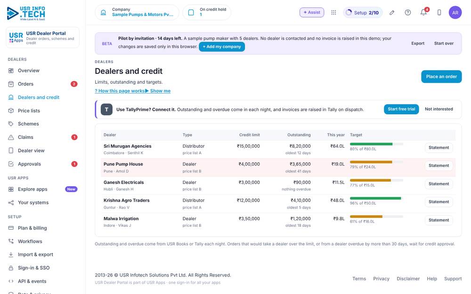The image size is (471, 294).
Task: Click the Sign-in & SSO lock icon
Action: (x=11, y=268)
